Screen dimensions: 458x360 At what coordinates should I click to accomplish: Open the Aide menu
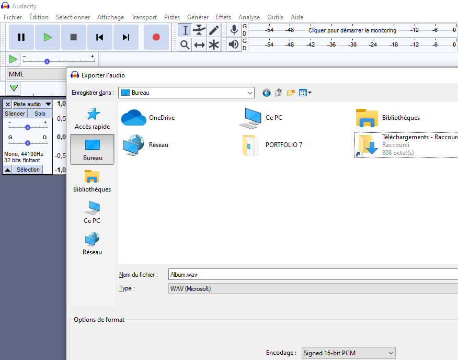[297, 17]
